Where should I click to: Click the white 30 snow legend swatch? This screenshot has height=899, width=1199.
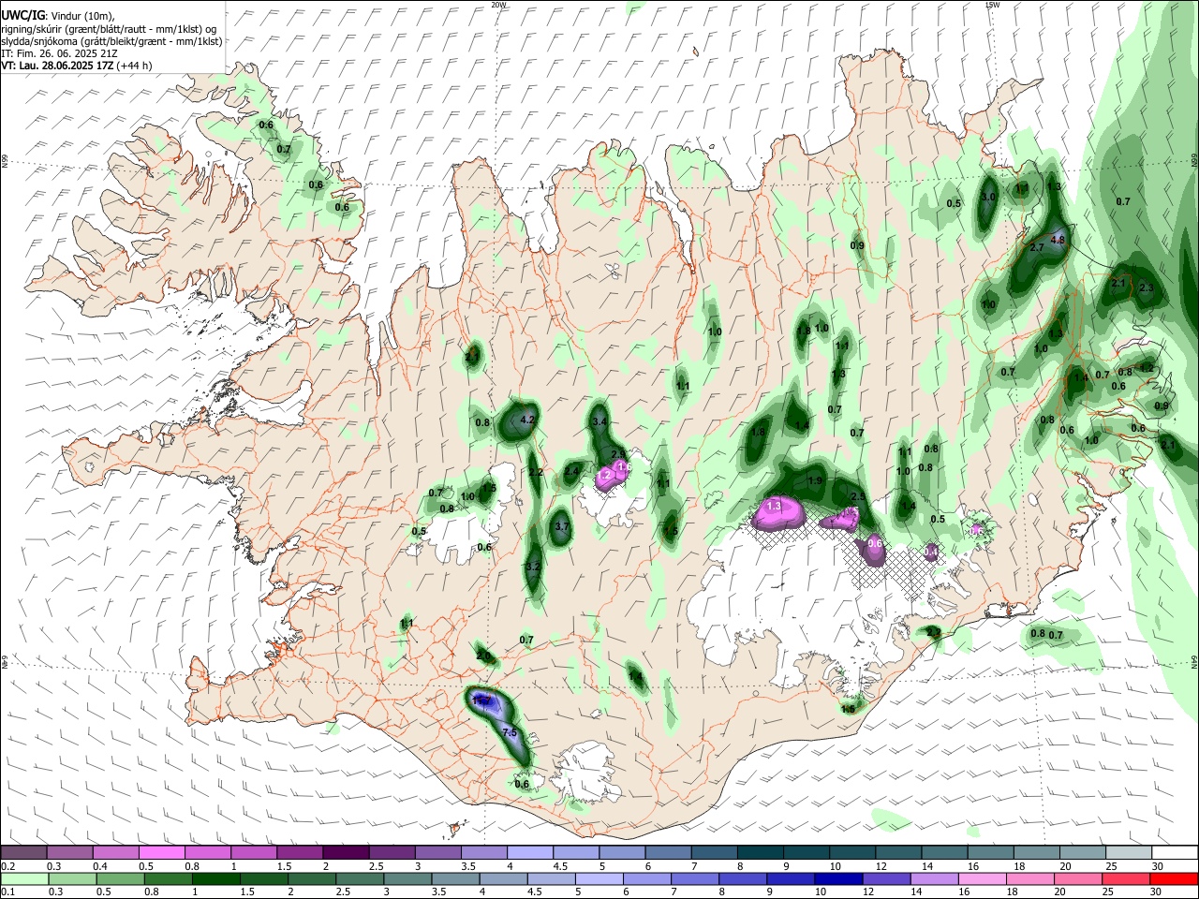(x=1174, y=853)
